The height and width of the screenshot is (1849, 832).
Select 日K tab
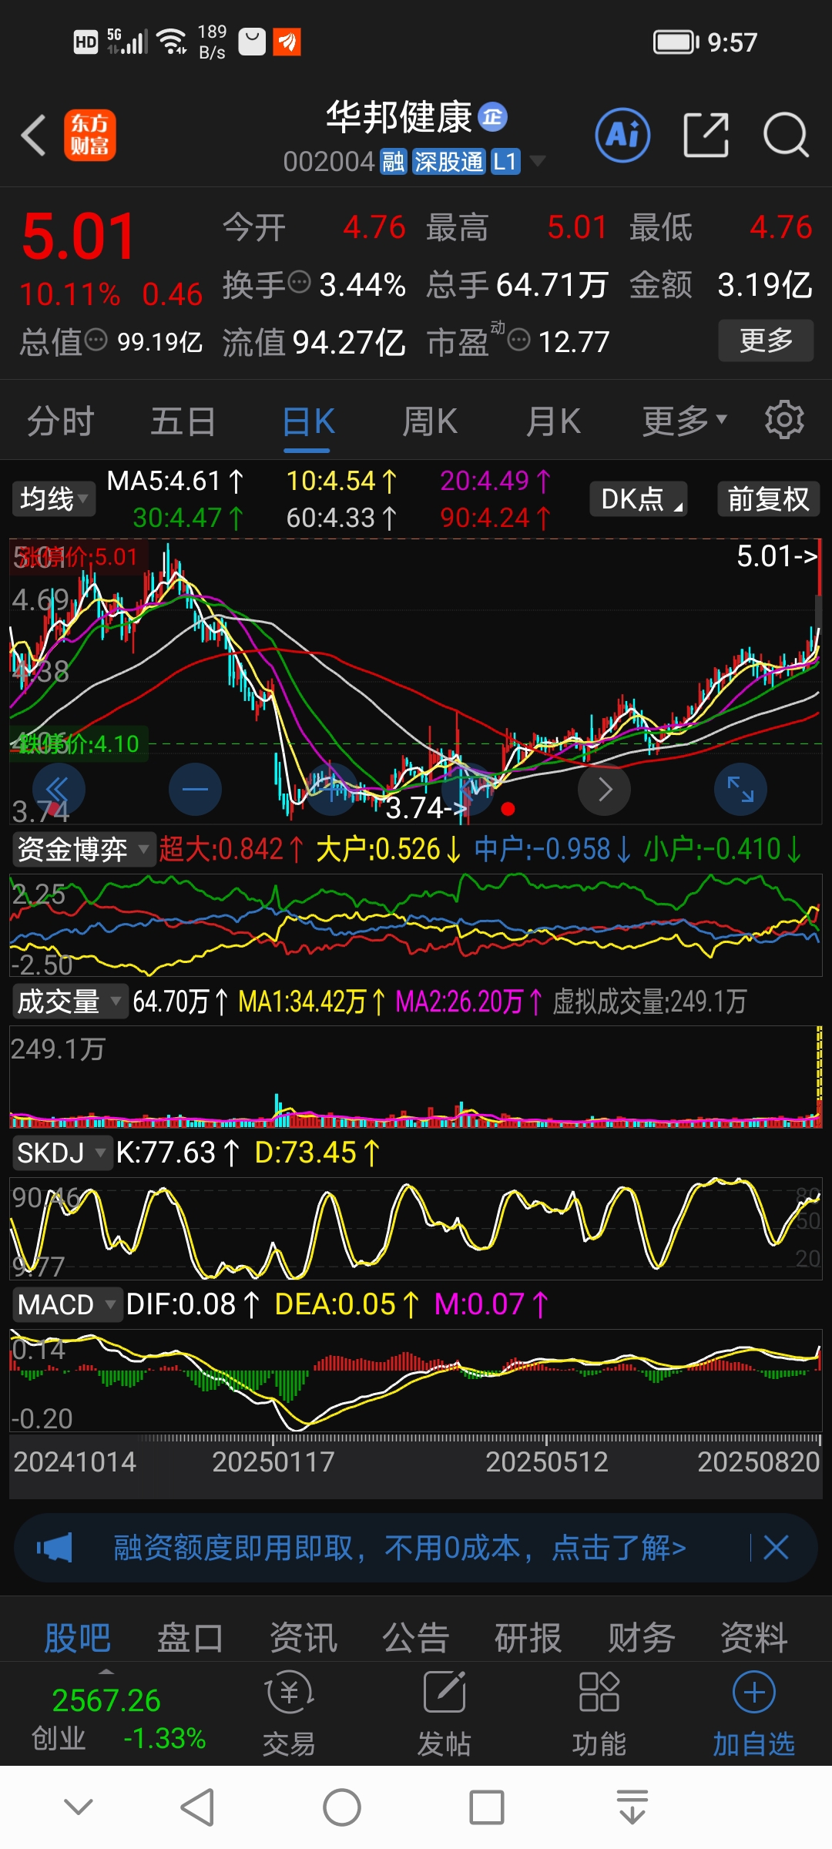click(308, 421)
